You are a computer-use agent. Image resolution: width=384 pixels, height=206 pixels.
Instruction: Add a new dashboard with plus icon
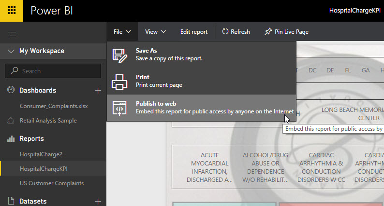click(x=98, y=91)
